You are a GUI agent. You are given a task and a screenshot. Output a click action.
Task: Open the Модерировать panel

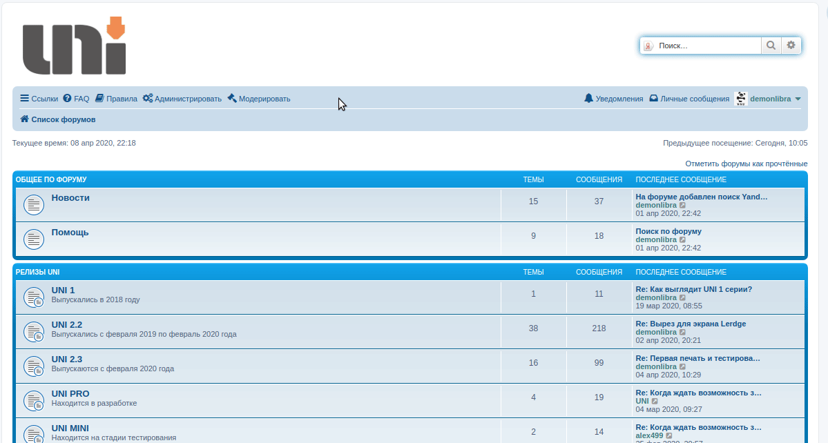tap(259, 99)
